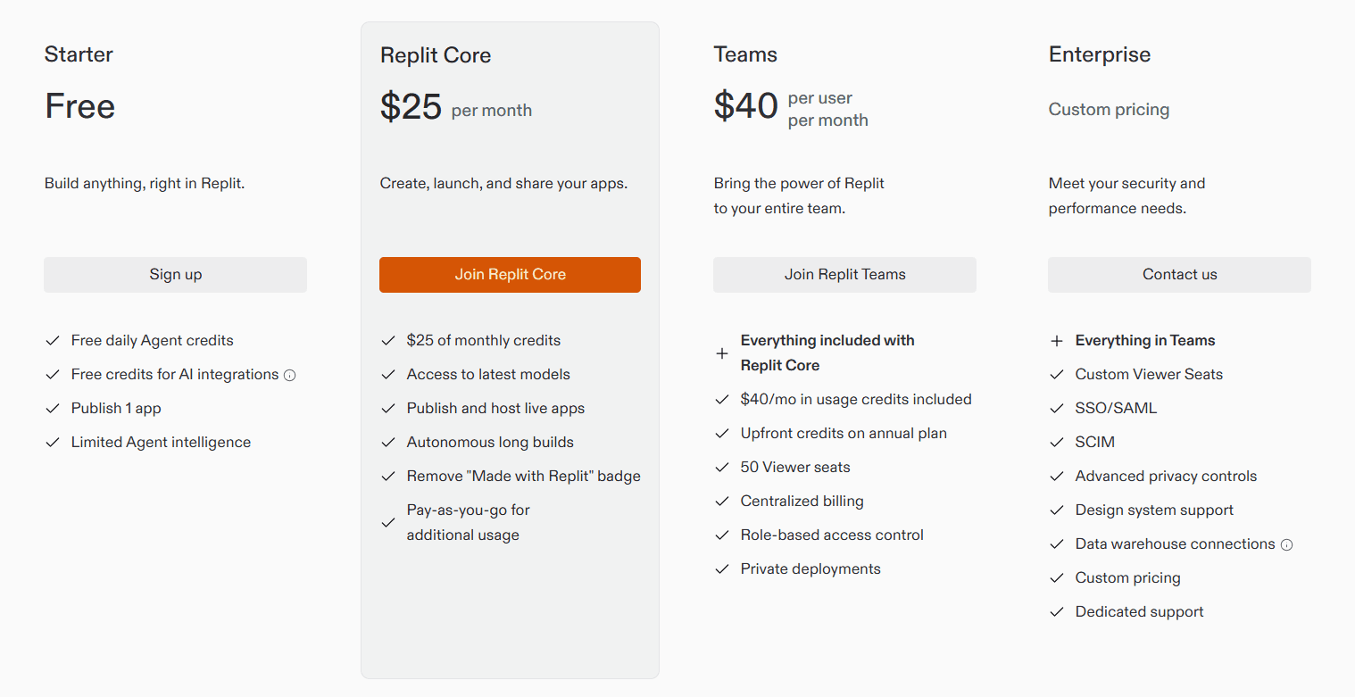The width and height of the screenshot is (1355, 697).
Task: Click the checkmark beside Publish 1 app
Action: (52, 408)
